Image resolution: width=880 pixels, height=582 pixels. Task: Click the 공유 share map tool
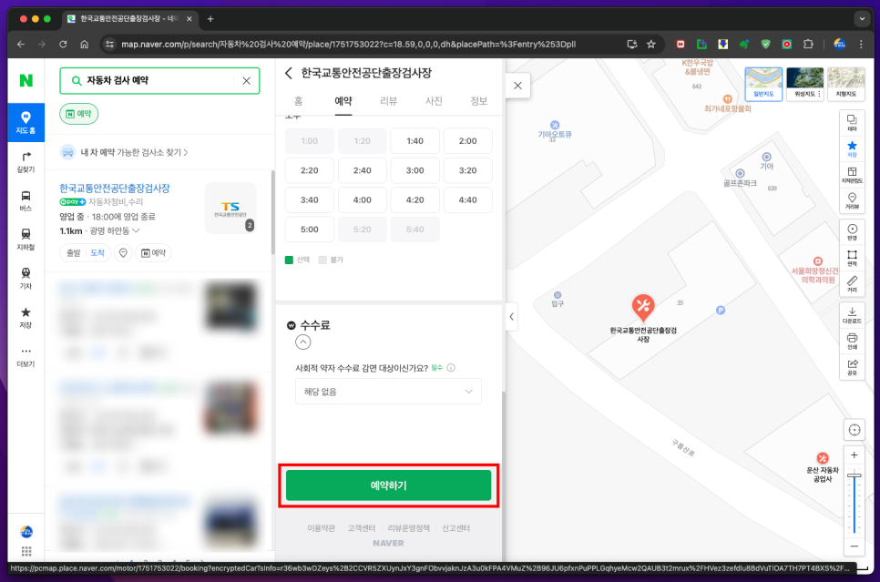(x=852, y=366)
